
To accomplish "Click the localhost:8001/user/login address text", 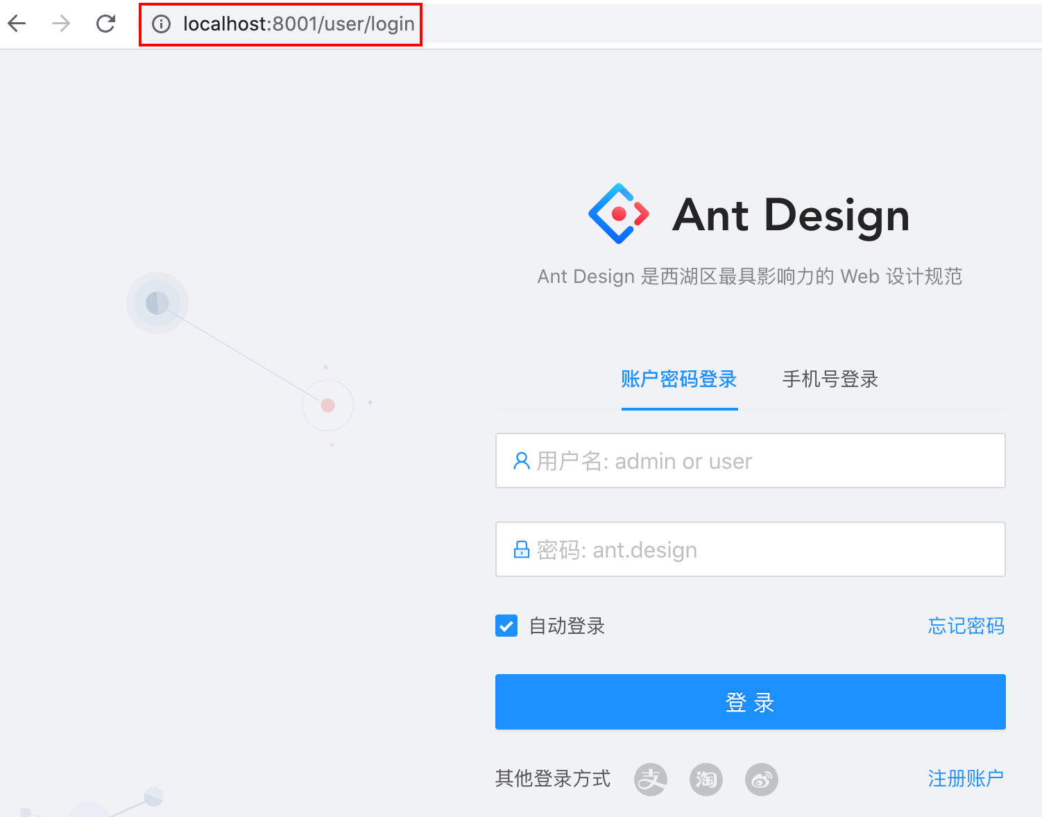I will coord(298,24).
